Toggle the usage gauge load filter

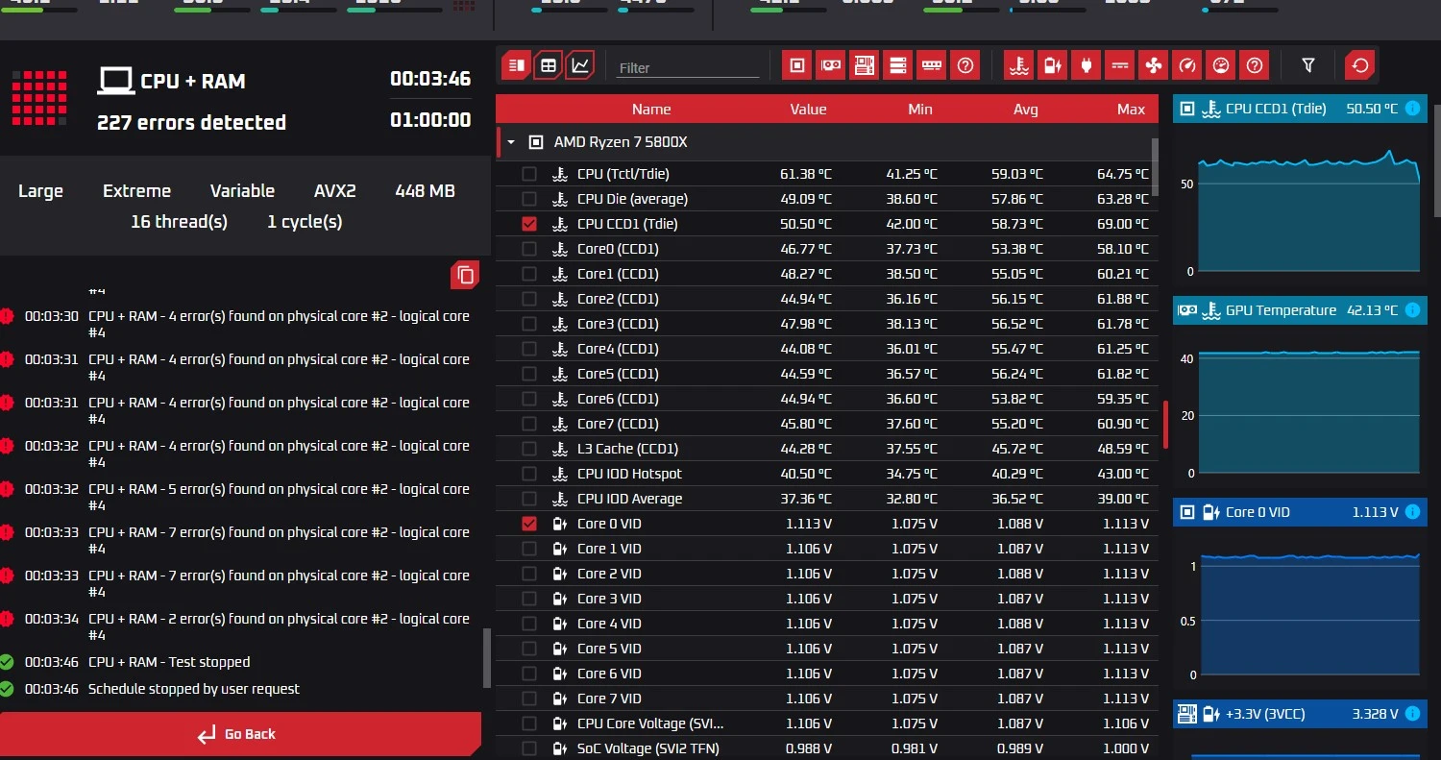(1221, 65)
